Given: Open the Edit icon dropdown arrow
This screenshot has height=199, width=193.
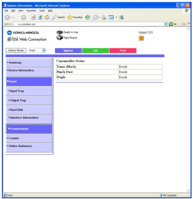Looking at the screenshot, I should 116,17.
